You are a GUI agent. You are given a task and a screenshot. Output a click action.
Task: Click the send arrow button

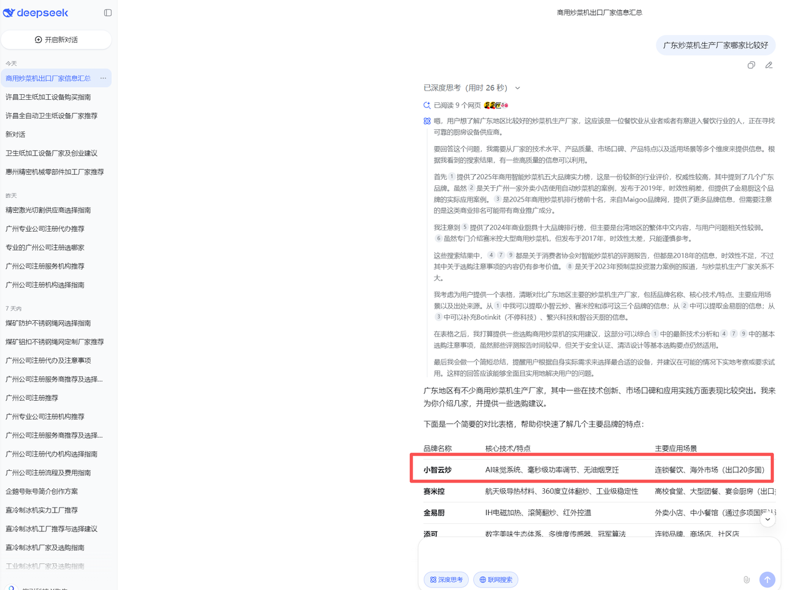coord(767,579)
